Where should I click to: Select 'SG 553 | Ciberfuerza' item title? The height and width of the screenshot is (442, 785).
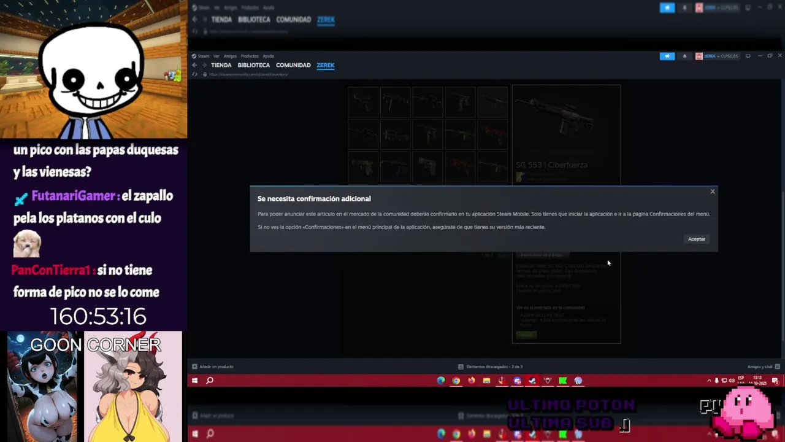point(551,165)
